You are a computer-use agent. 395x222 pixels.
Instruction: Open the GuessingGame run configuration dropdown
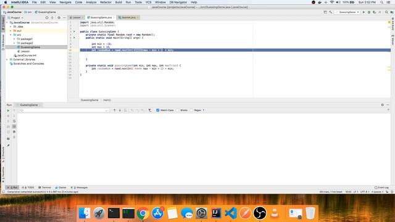pos(347,12)
